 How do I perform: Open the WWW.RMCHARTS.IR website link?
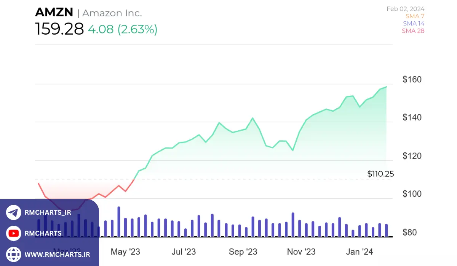click(57, 254)
